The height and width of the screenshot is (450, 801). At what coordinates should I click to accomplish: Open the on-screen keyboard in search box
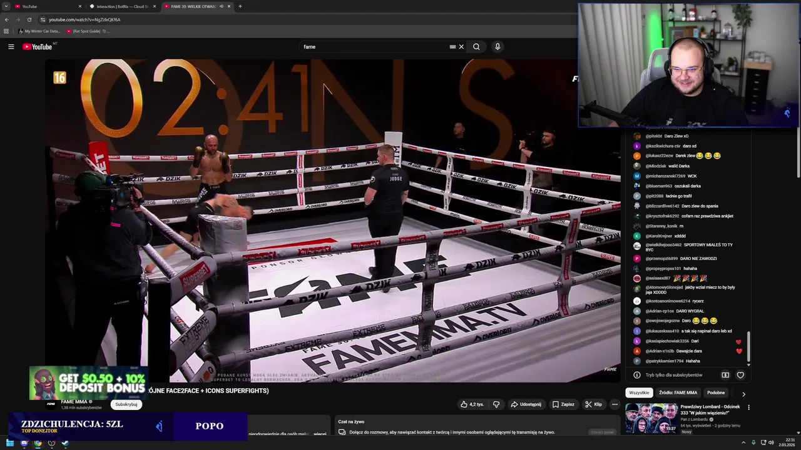click(x=452, y=47)
